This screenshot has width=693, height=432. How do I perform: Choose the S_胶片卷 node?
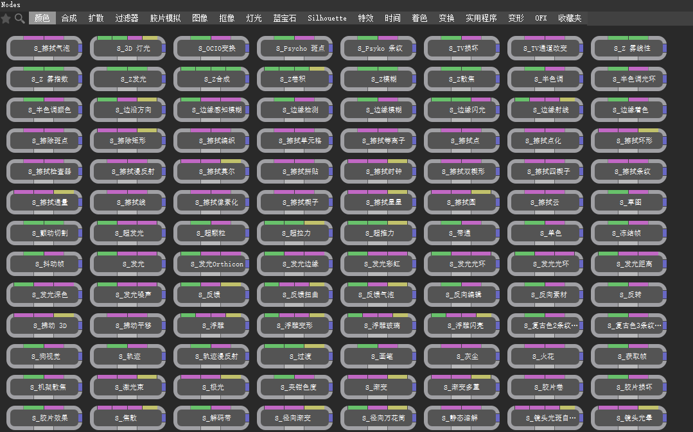click(545, 387)
